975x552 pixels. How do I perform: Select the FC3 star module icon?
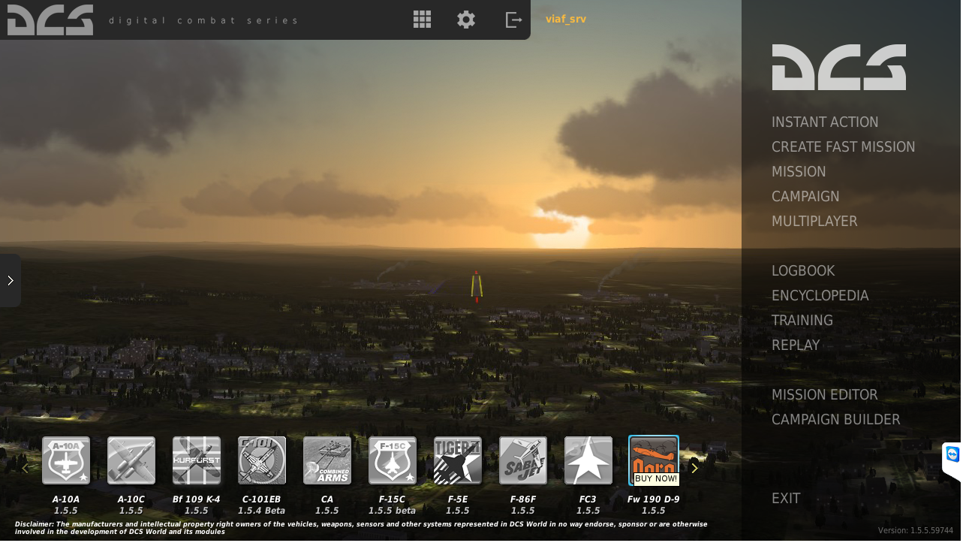[588, 460]
